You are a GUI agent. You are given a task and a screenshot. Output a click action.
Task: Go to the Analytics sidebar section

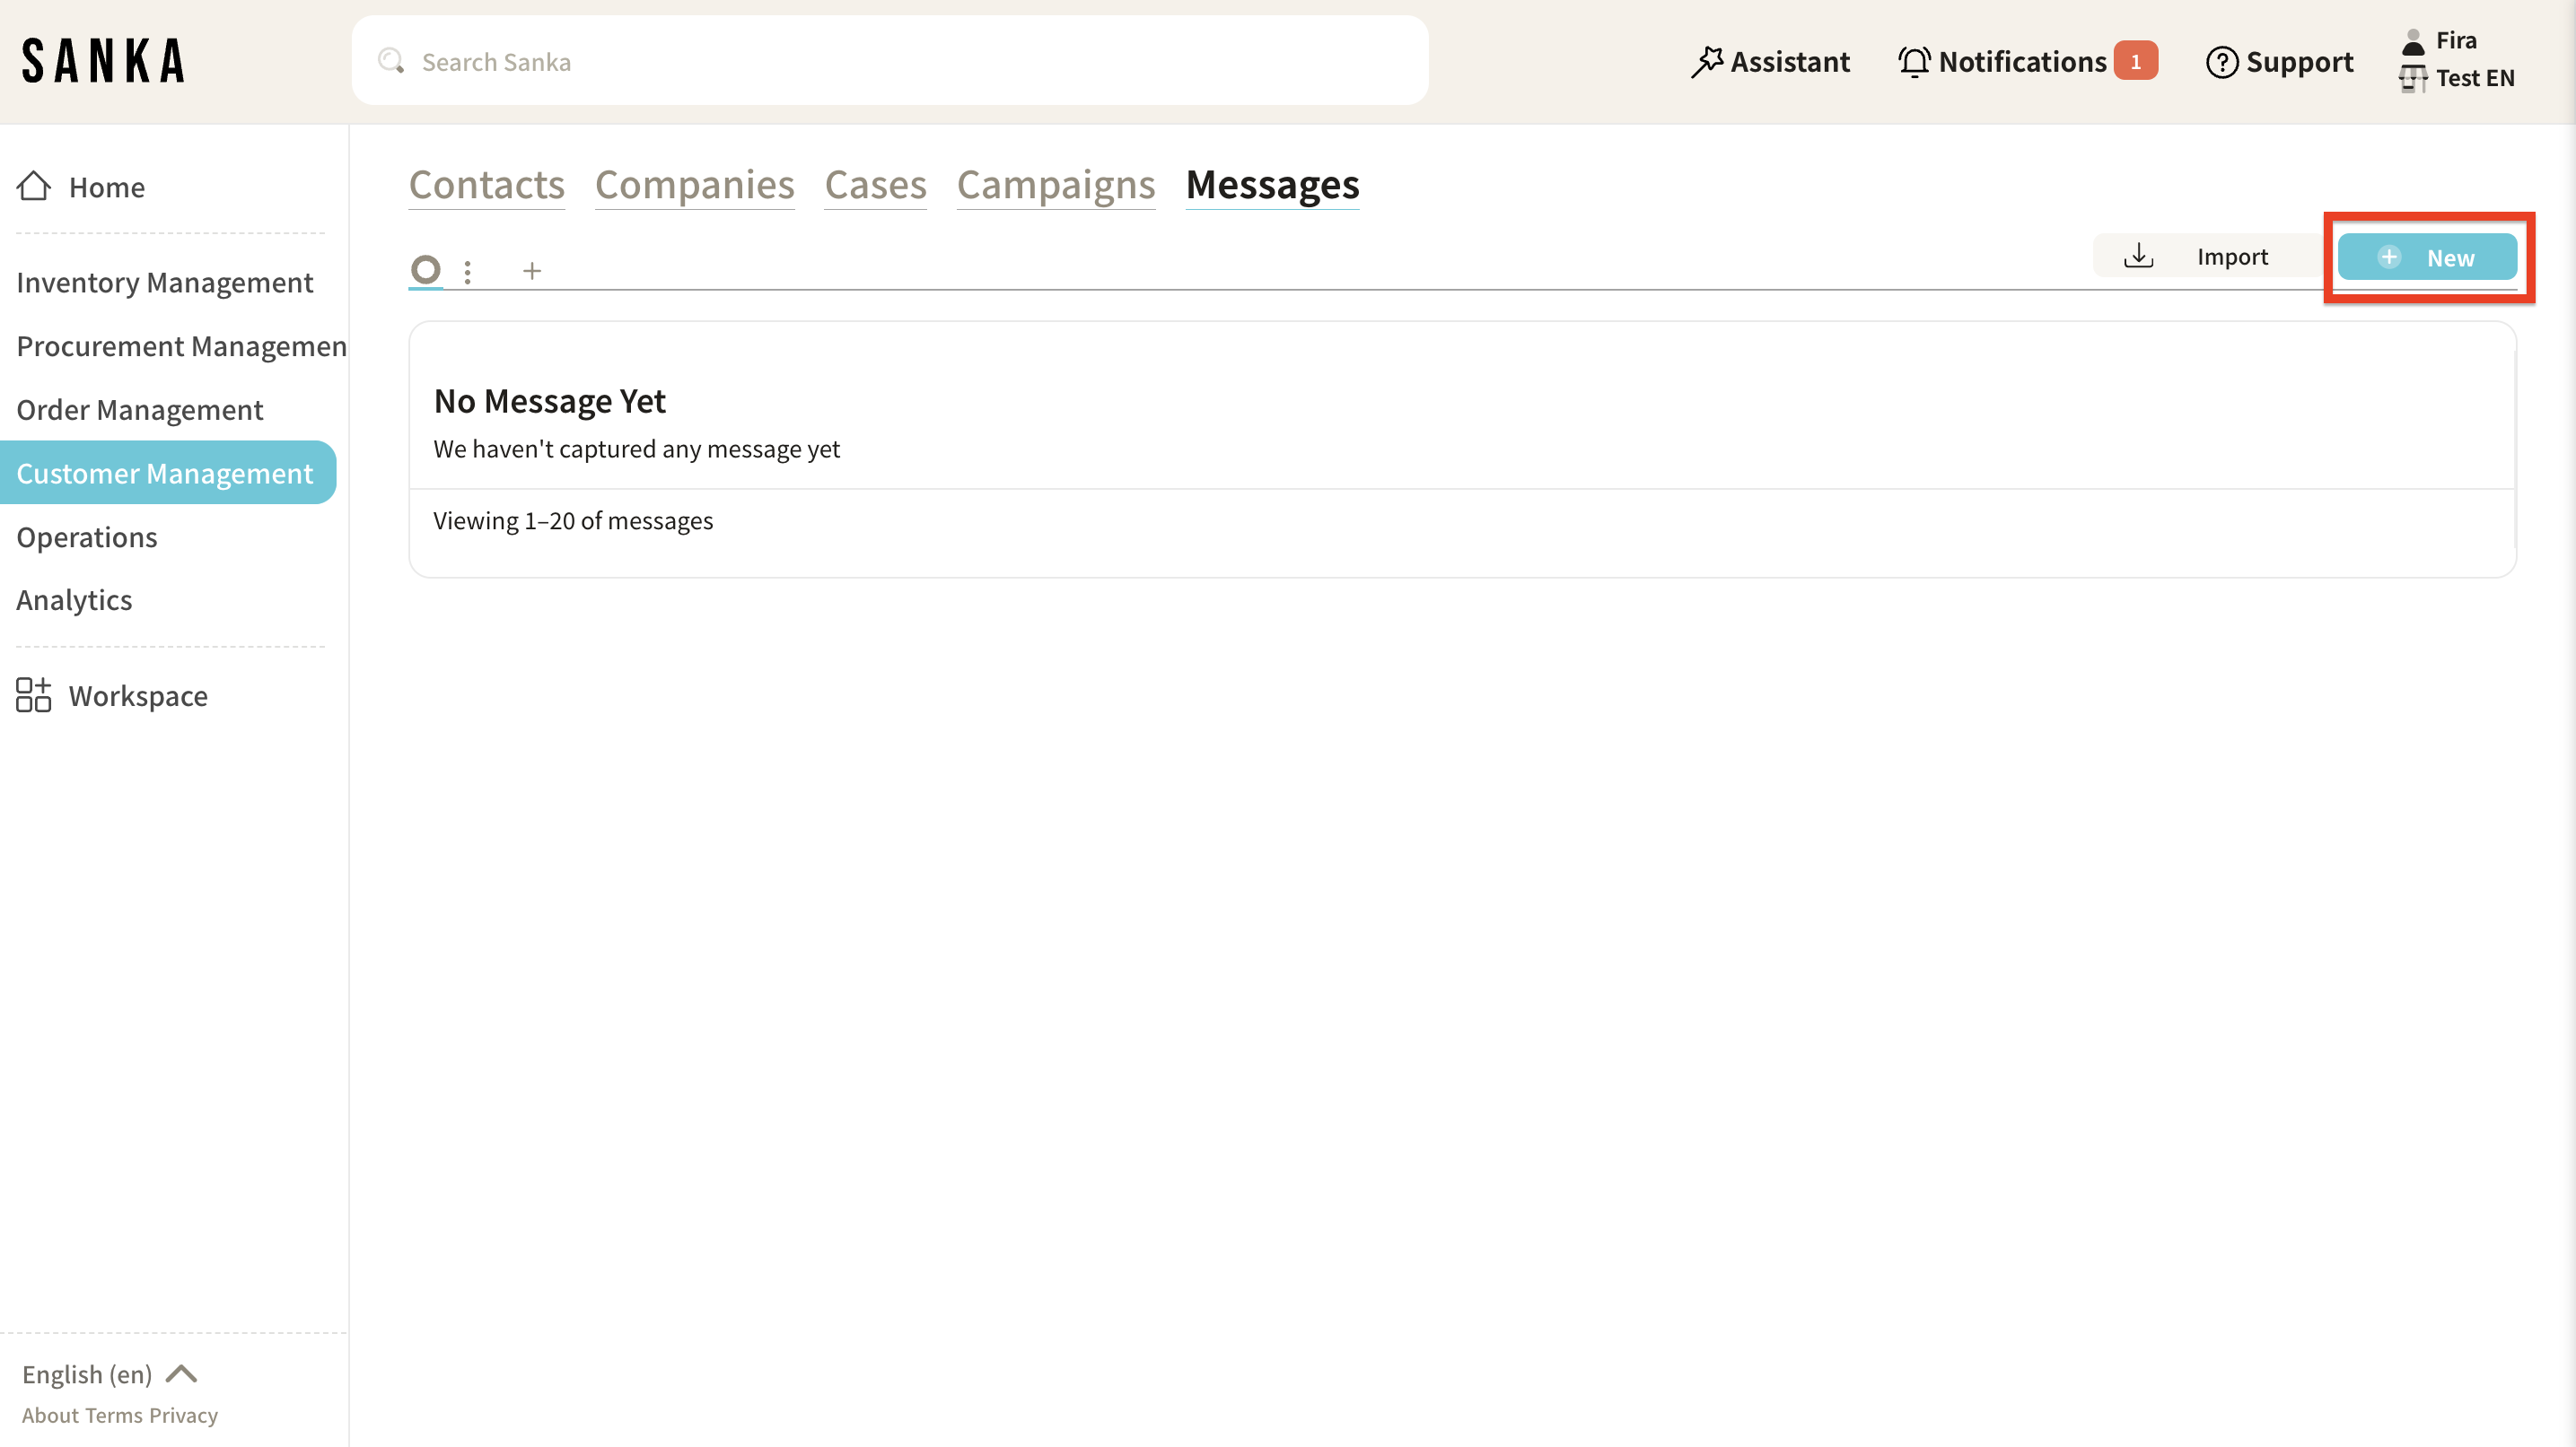coord(74,599)
